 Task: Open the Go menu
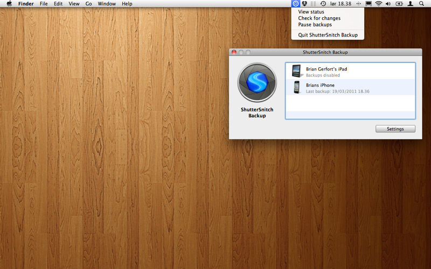(x=88, y=4)
